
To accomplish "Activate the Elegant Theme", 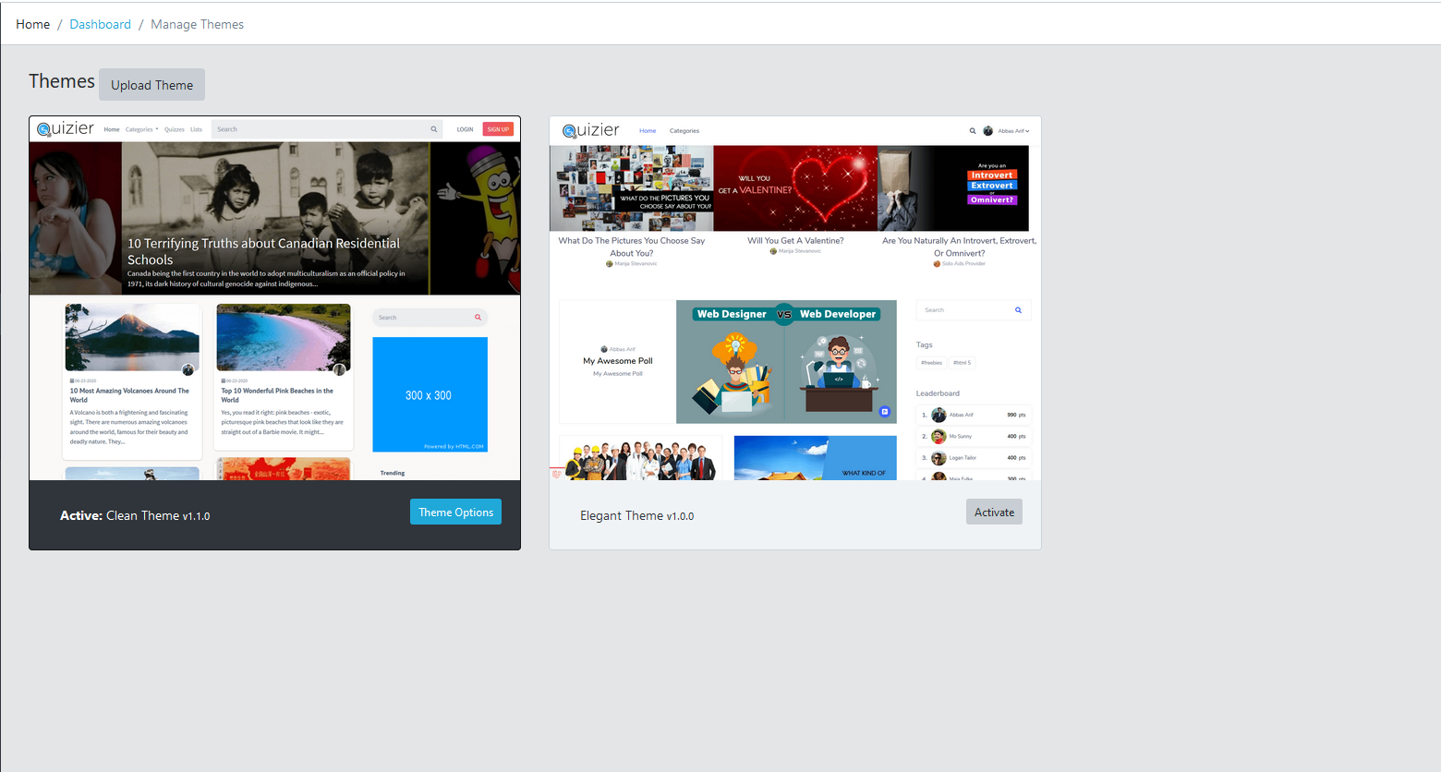I will (x=994, y=512).
